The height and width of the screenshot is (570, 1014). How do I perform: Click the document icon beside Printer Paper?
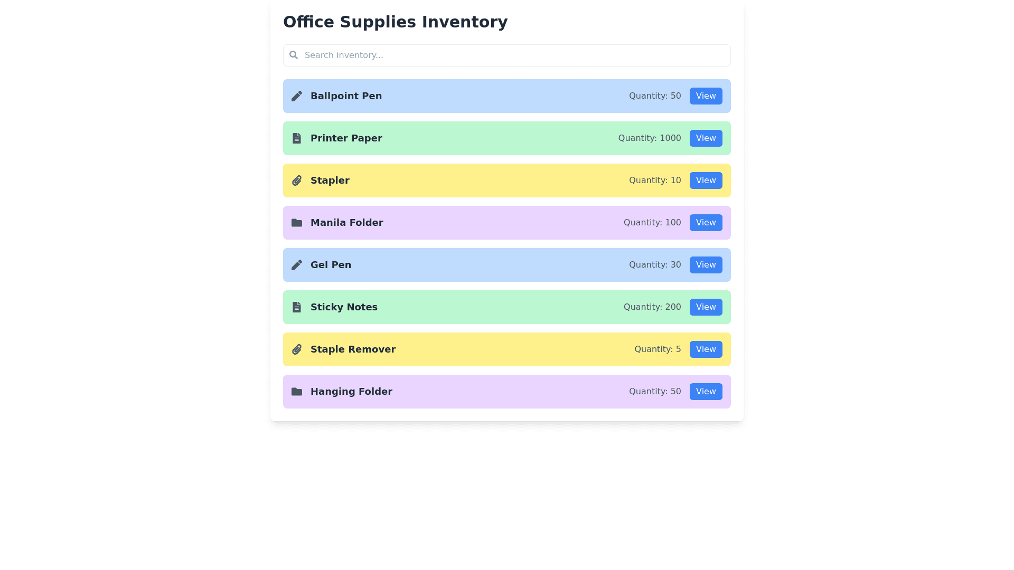[297, 138]
